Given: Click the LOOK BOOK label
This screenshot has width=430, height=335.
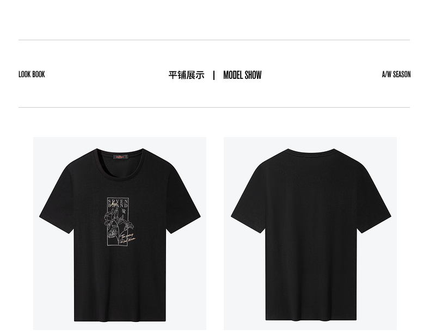Looking at the screenshot, I should [x=32, y=75].
